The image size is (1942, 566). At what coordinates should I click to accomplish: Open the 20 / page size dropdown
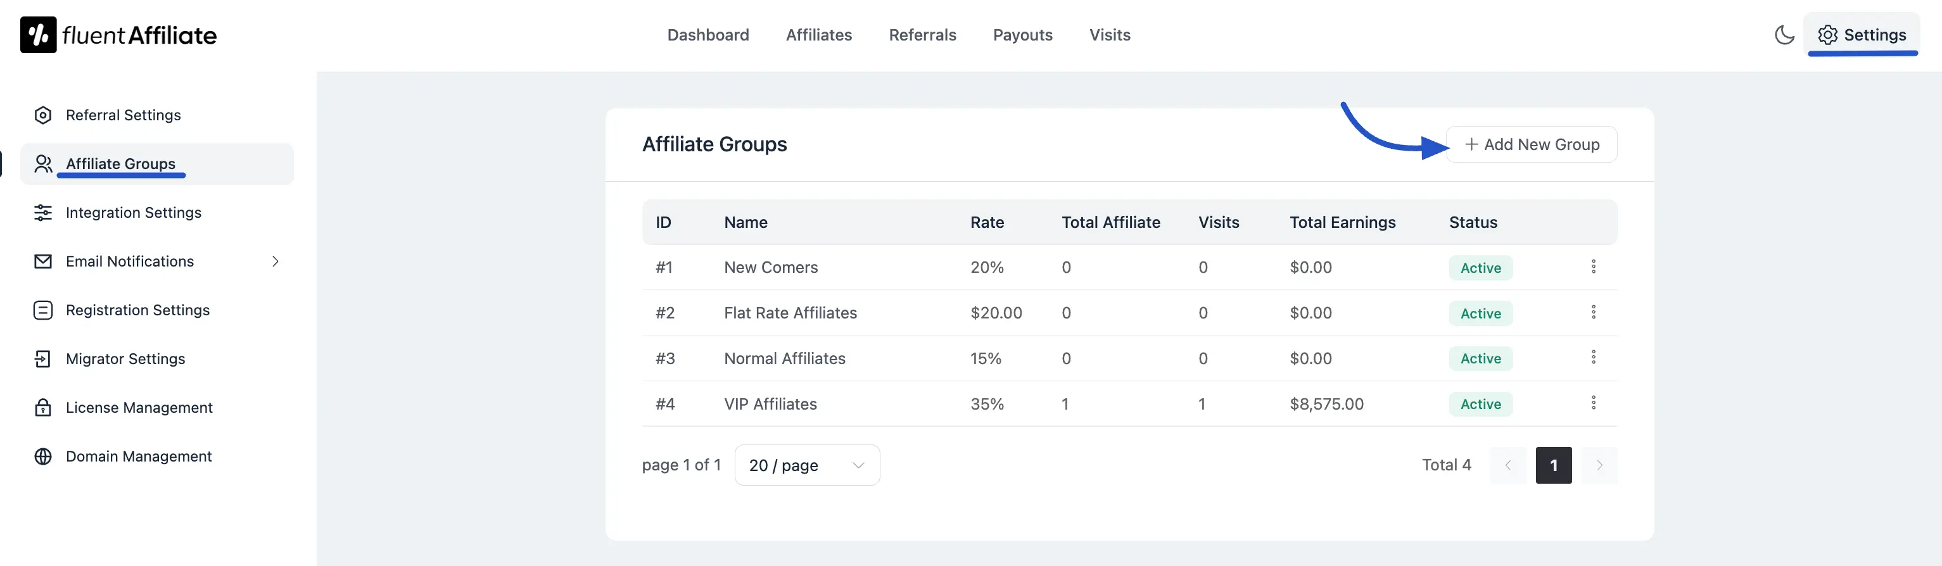806,465
